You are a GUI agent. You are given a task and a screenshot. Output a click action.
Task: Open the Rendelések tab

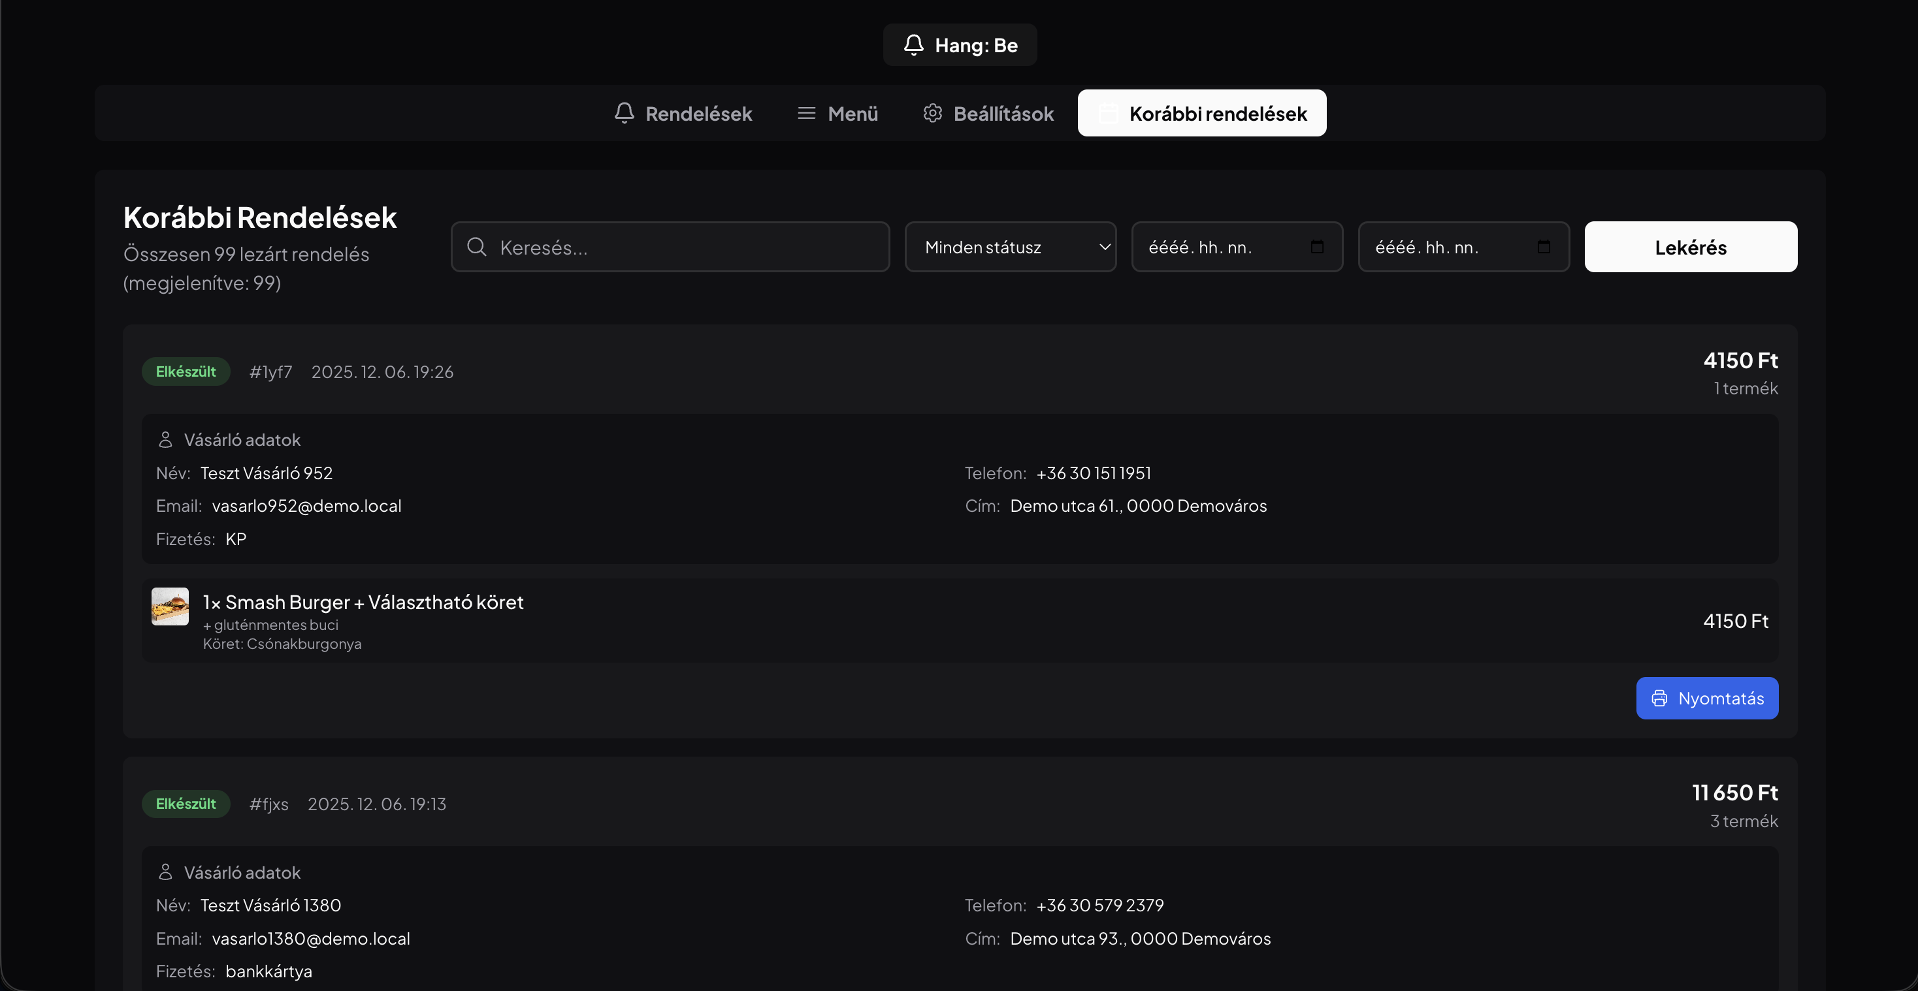click(683, 113)
